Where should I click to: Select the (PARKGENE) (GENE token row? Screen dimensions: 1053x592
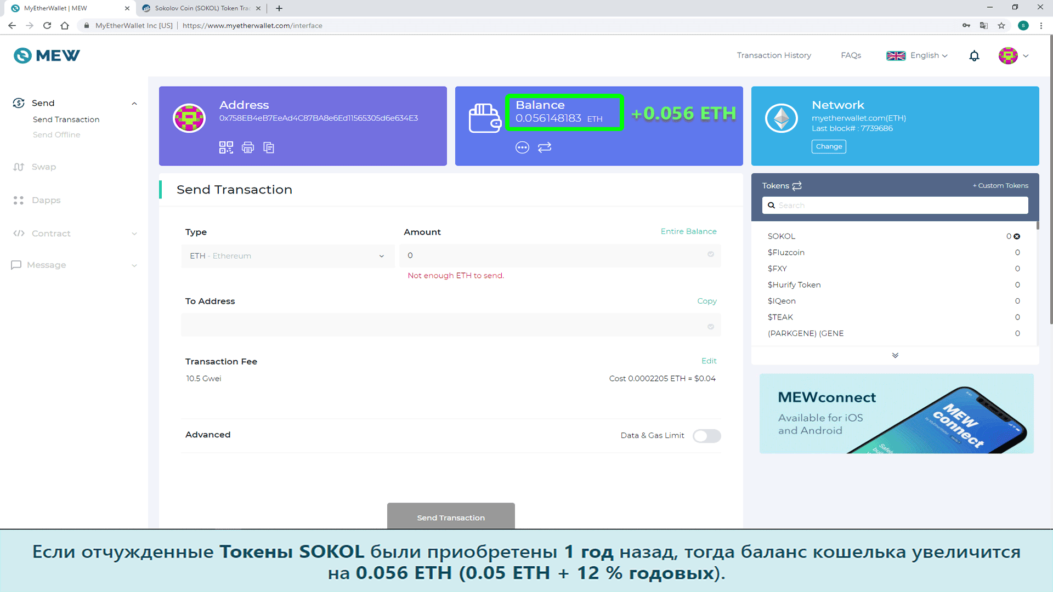coord(894,333)
